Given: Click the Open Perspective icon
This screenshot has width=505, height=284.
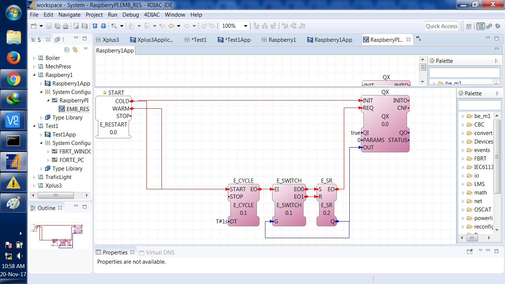Looking at the screenshot, I should coord(469,26).
